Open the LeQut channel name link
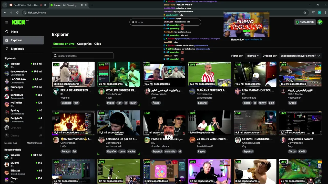Screen dimensions: 328x184 (64, 146)
